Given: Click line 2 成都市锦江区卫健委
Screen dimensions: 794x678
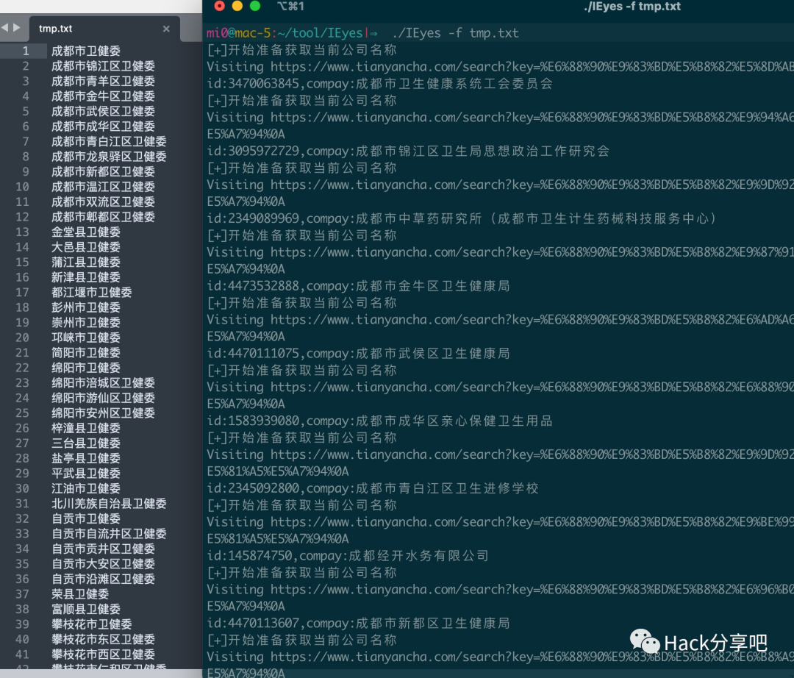Looking at the screenshot, I should point(103,66).
